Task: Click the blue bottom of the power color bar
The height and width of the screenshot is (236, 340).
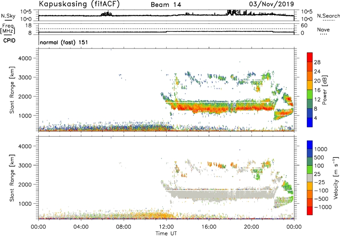Action: [310, 122]
